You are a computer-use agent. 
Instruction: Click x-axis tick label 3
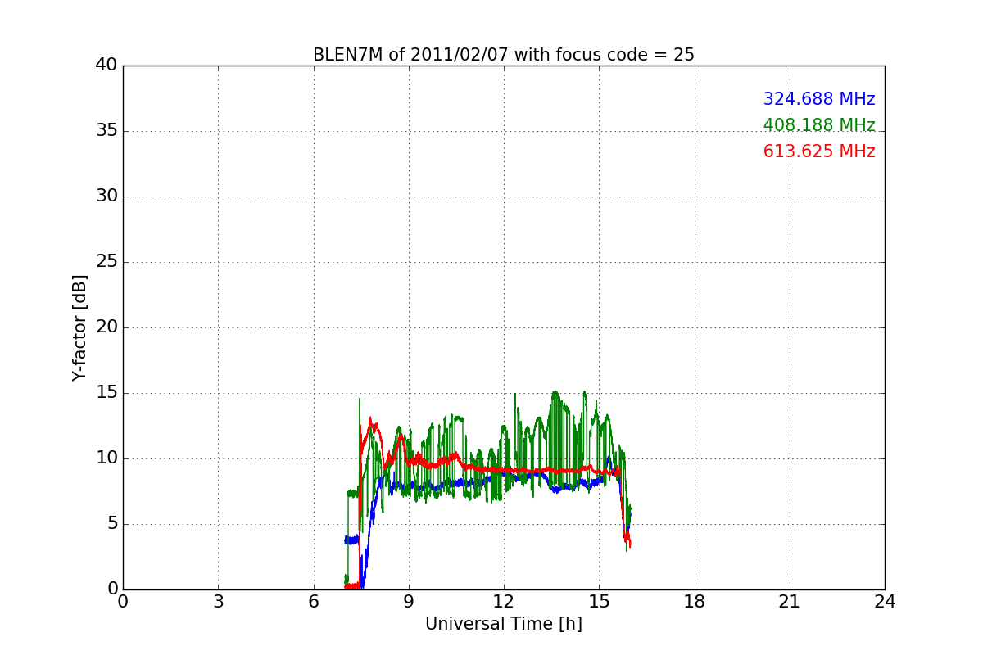218,602
